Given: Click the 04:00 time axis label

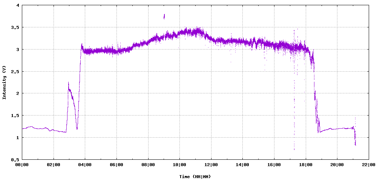Looking at the screenshot, I should tap(85, 165).
